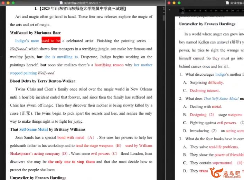Click the word 'curse' before (诅咒)
Screen dimensions: 244x180
[14, 113]
